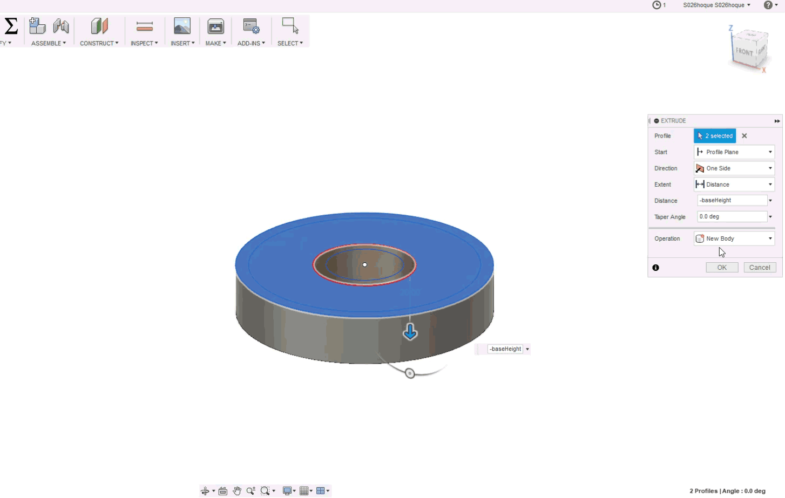Open the Extent 'Distance' dropdown
The width and height of the screenshot is (785, 498).
[734, 185]
